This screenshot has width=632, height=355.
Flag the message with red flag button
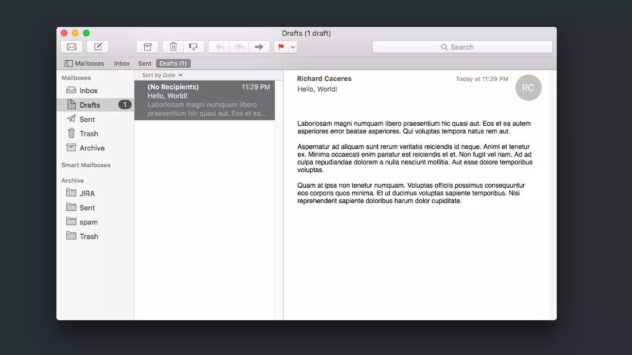point(281,47)
